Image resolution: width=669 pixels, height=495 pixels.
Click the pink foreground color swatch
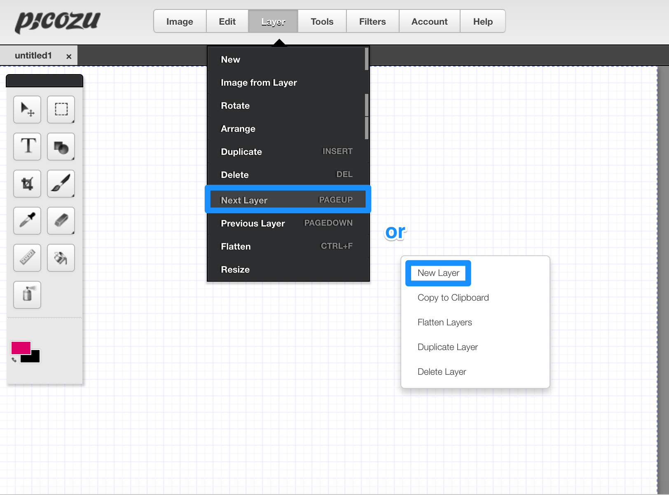click(20, 347)
